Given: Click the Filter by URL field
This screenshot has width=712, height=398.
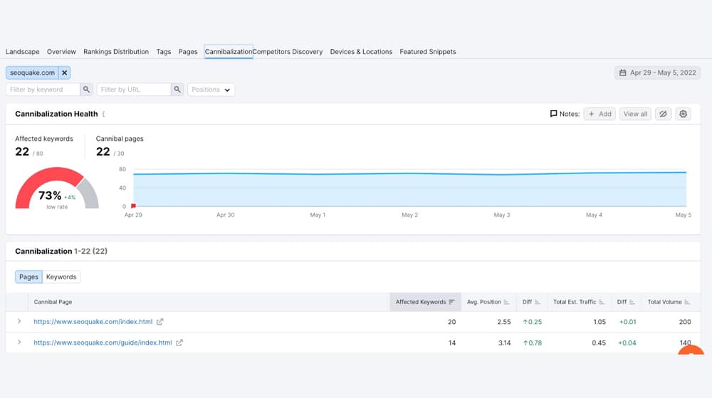Looking at the screenshot, I should click(134, 90).
